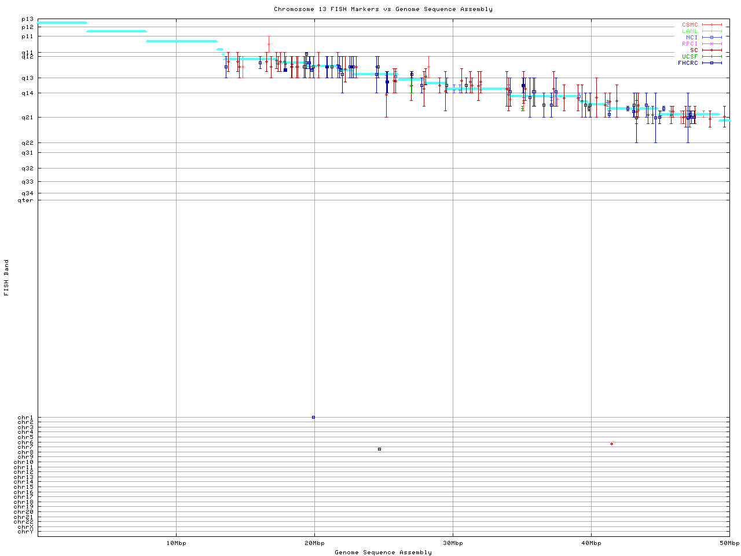Viewport: 741px width, 556px height.
Task: Select the isolated red diamond near 40Mbp below
Action: [611, 444]
